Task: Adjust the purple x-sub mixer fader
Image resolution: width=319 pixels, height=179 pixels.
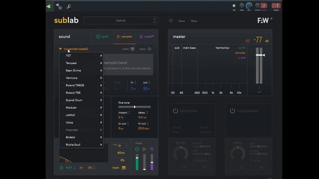Action: [152, 163]
